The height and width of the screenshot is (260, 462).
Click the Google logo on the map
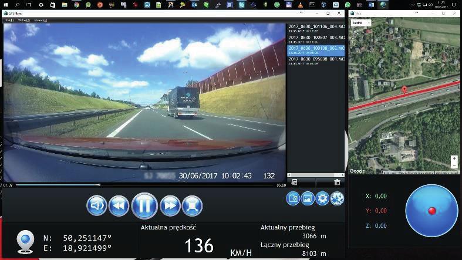coord(357,171)
